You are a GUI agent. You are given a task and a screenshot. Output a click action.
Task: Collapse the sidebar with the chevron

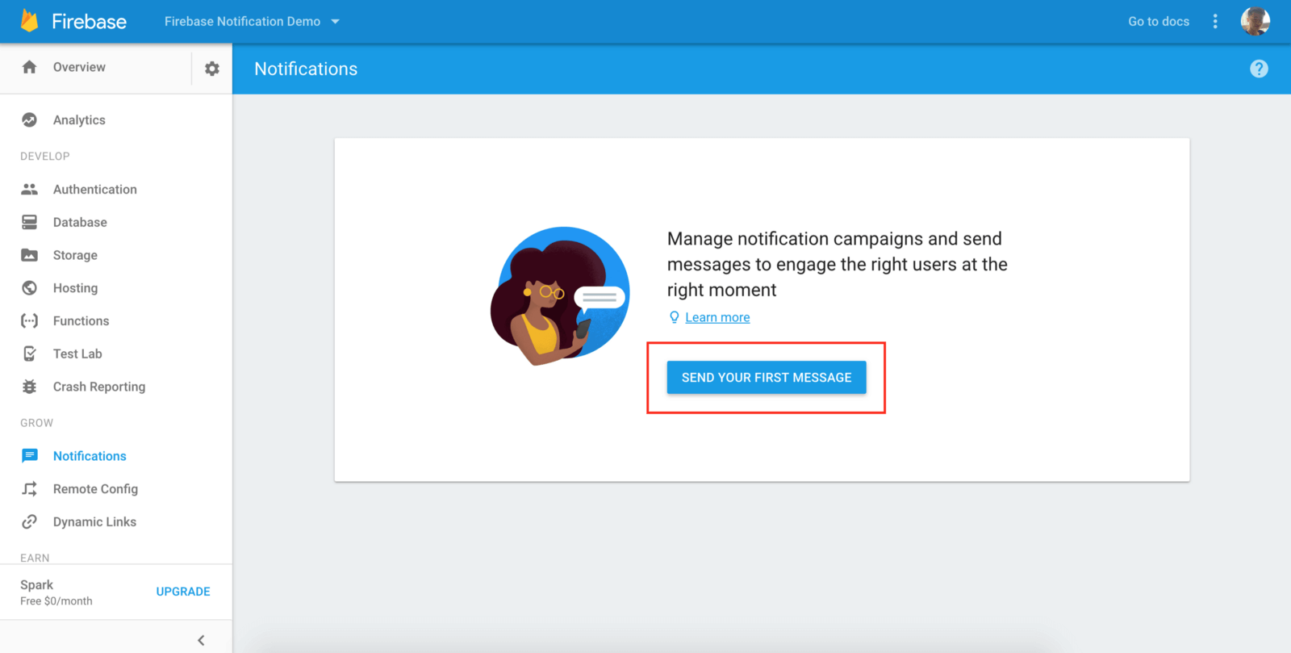(x=201, y=640)
